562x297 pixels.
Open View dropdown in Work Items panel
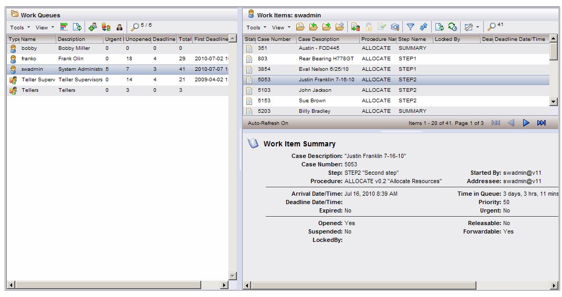pyautogui.click(x=281, y=27)
